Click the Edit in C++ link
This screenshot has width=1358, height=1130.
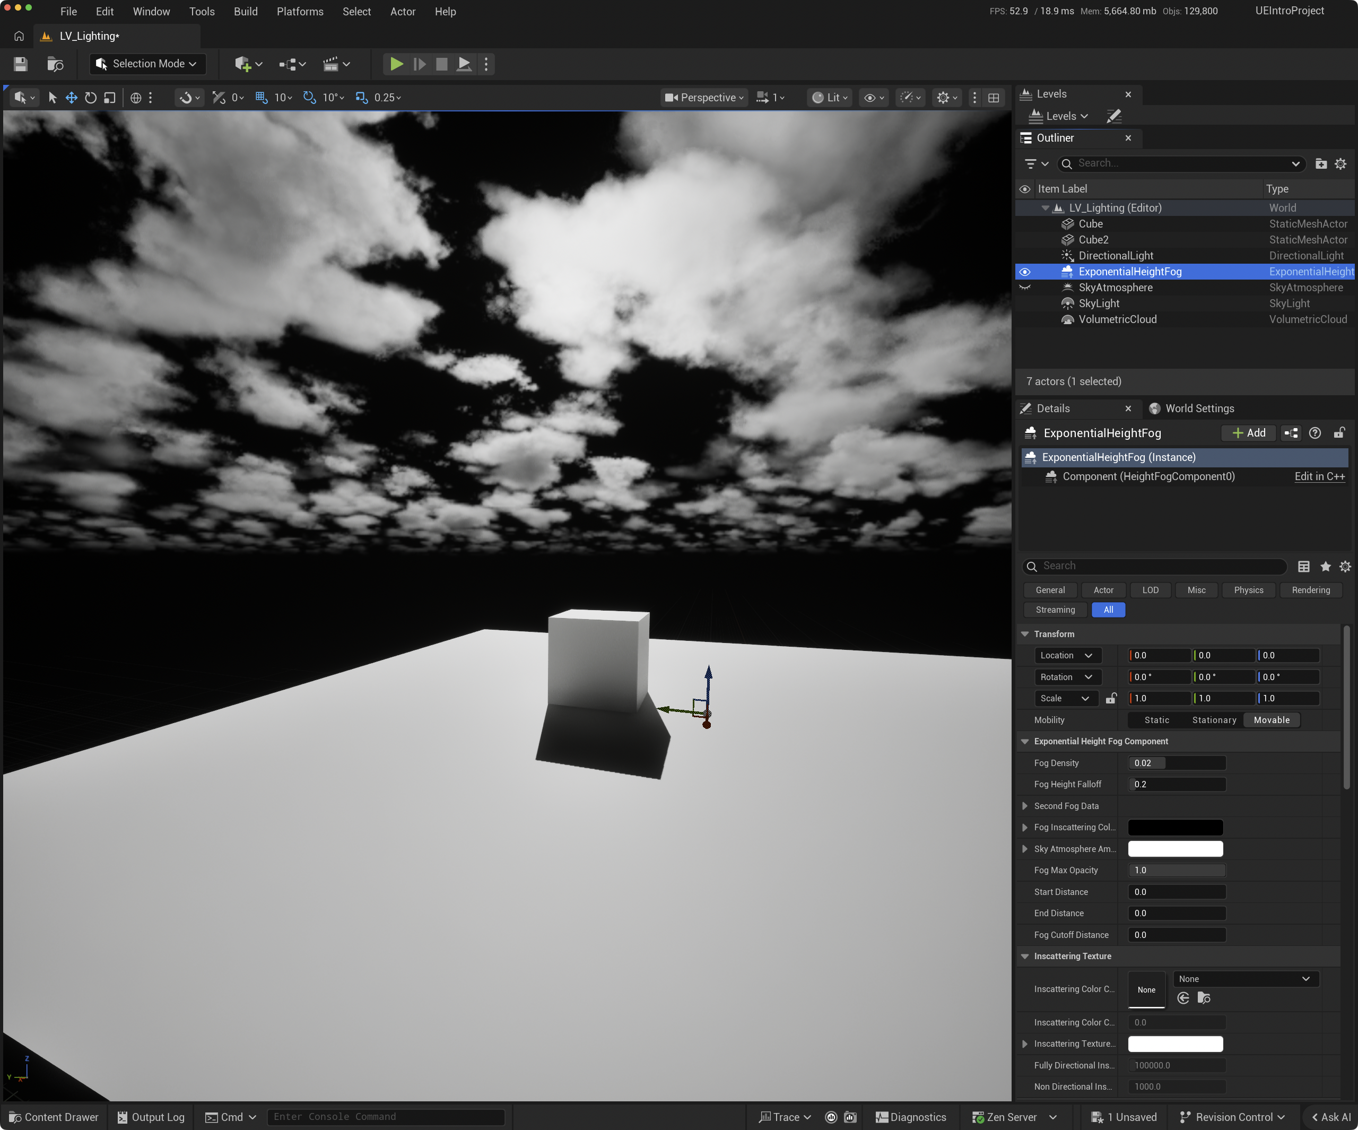pyautogui.click(x=1320, y=477)
